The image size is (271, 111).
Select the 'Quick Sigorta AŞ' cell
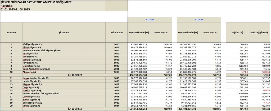click(x=64, y=66)
